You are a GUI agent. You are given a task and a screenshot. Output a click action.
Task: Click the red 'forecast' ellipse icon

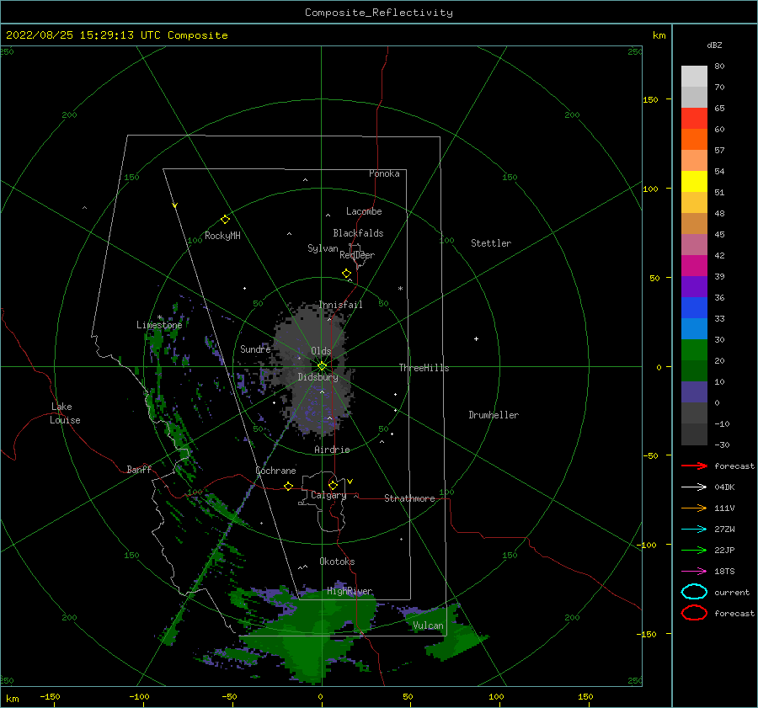click(x=694, y=613)
